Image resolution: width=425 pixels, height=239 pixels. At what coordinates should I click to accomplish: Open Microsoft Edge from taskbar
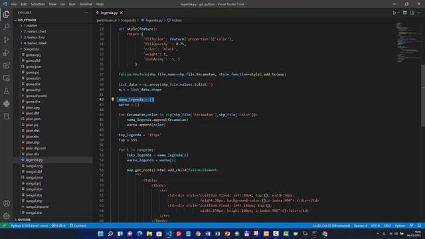point(139,234)
